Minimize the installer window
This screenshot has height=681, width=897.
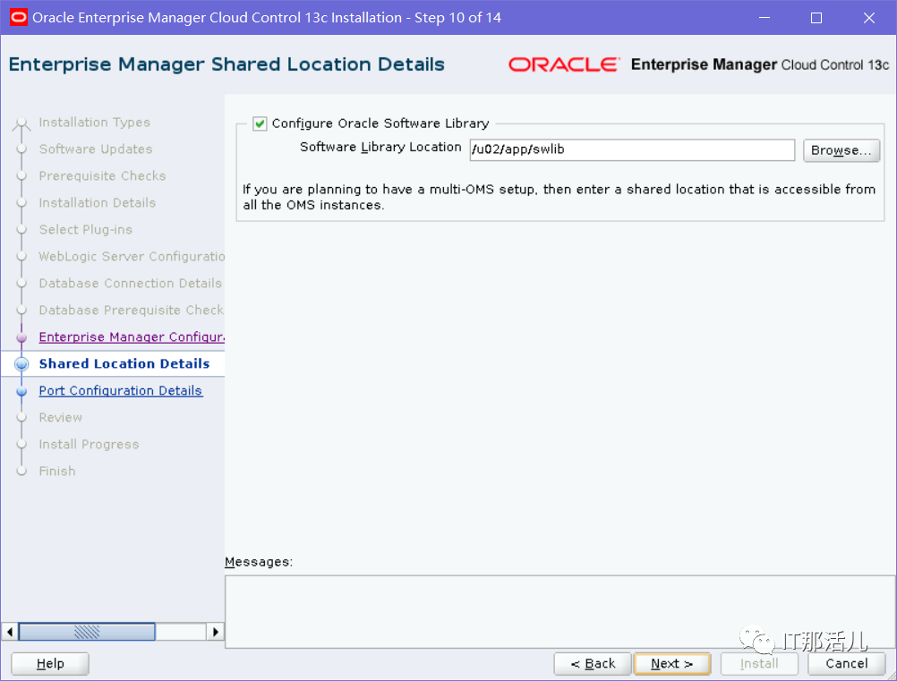(765, 18)
